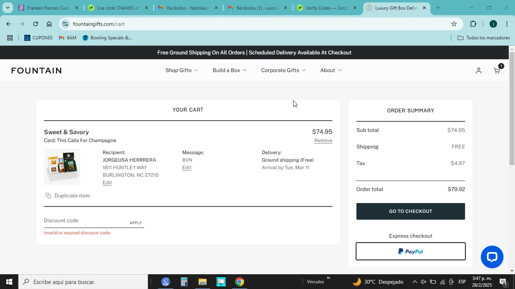Screen dimensions: 515x289
Task: Apply the discount code
Action: [x=135, y=223]
